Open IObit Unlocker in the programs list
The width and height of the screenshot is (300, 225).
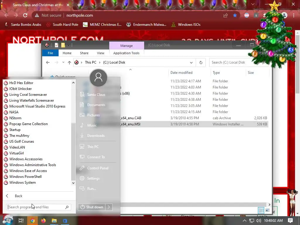(x=21, y=89)
